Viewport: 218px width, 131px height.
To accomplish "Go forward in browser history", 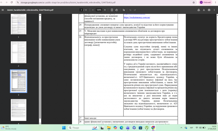I will tap(7, 2).
